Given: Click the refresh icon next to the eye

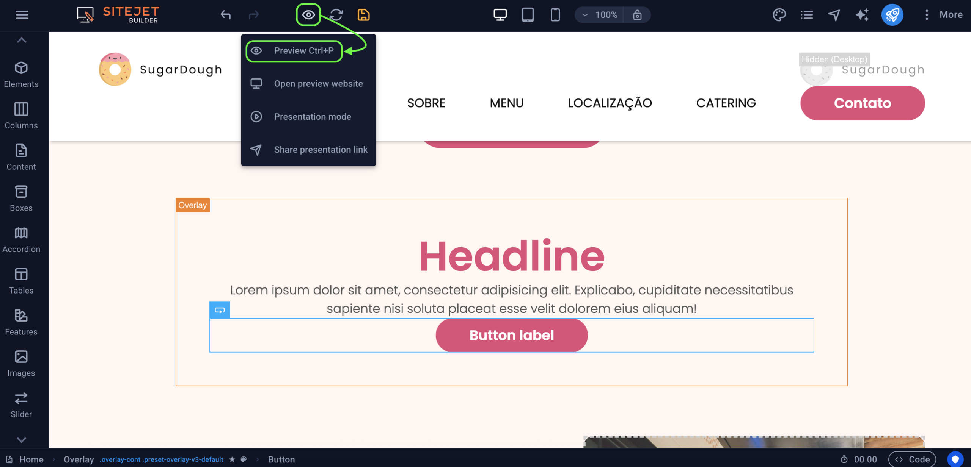Looking at the screenshot, I should tap(336, 15).
